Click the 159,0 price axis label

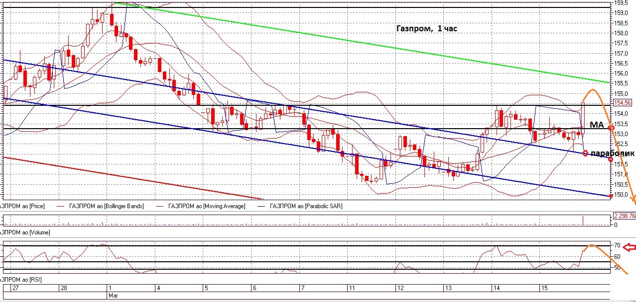coord(621,13)
